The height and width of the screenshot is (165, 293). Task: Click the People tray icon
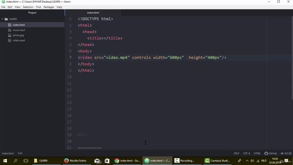[x=239, y=161]
